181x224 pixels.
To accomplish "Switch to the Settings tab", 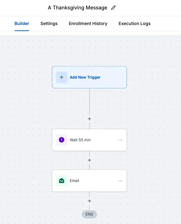I will click(49, 23).
